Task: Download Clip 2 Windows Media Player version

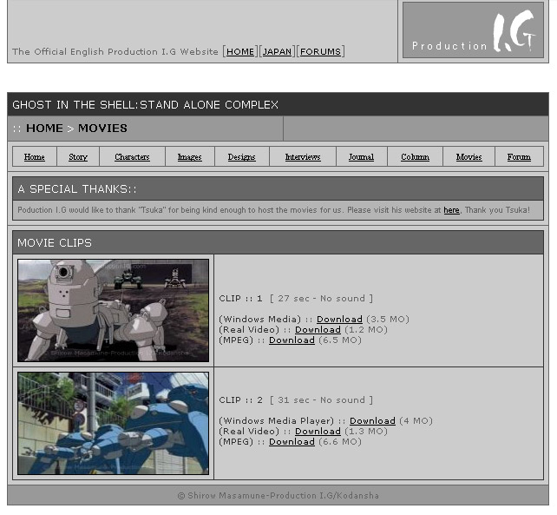Action: coord(372,420)
